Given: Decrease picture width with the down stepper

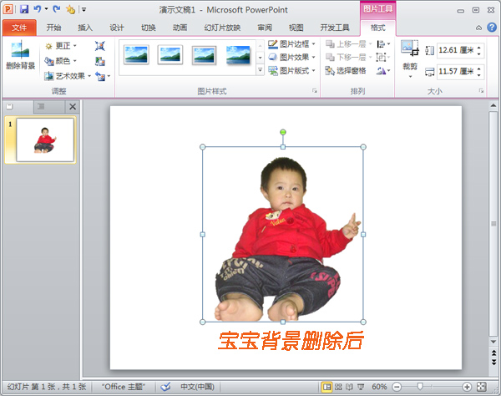Looking at the screenshot, I should point(479,74).
